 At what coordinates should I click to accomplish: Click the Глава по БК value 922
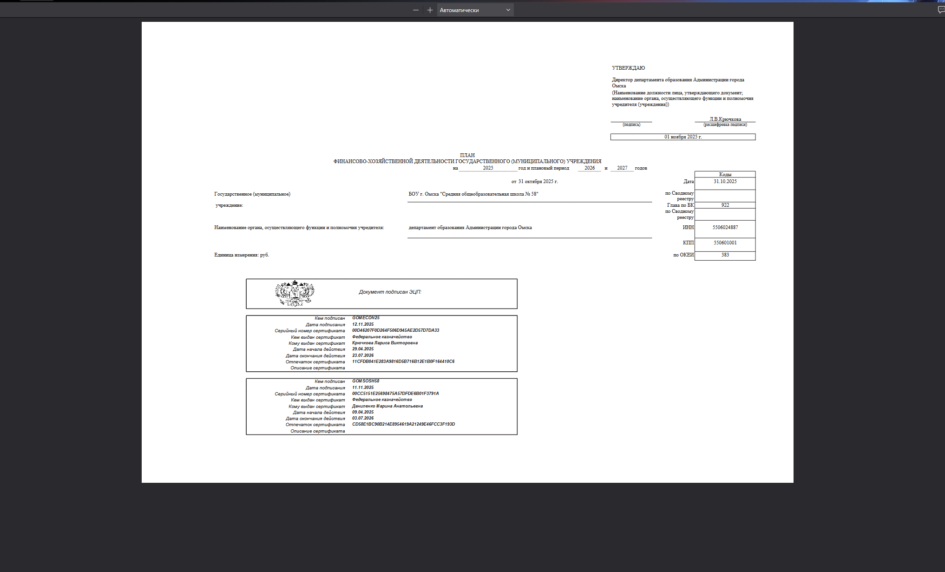tap(725, 205)
